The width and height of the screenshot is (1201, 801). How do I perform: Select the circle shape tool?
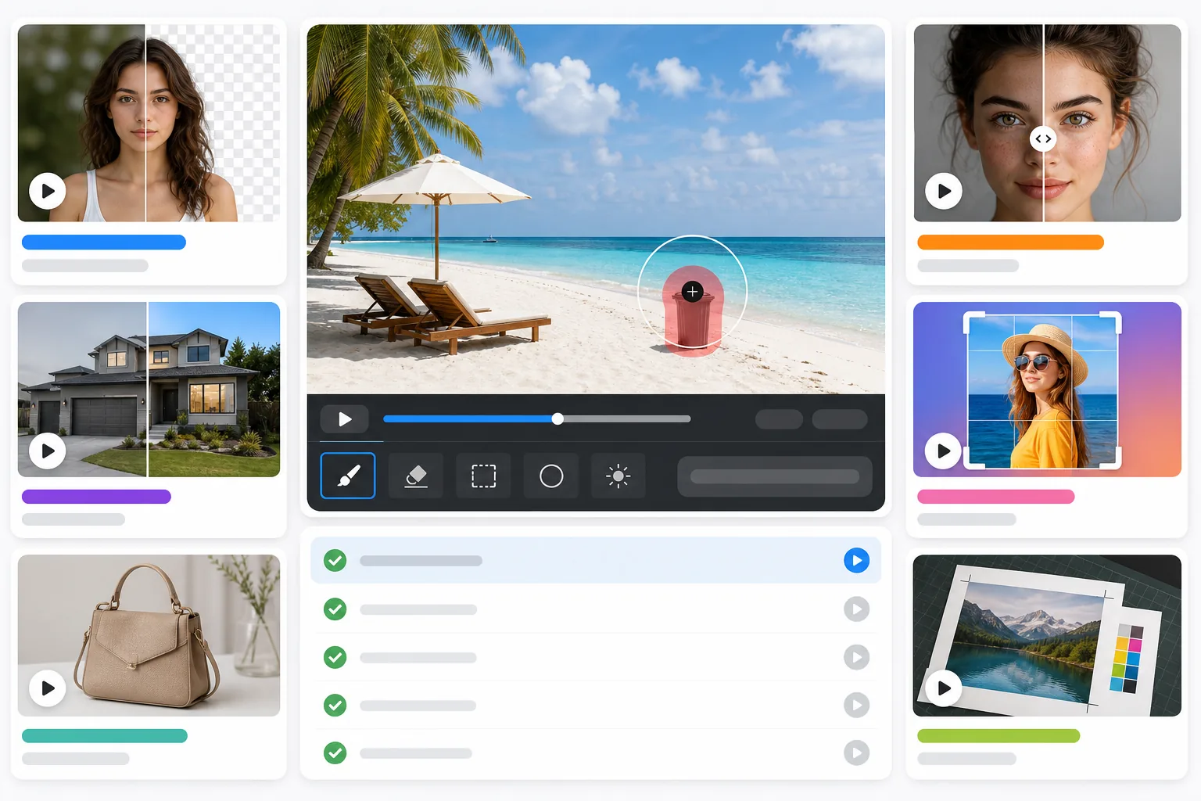[551, 476]
